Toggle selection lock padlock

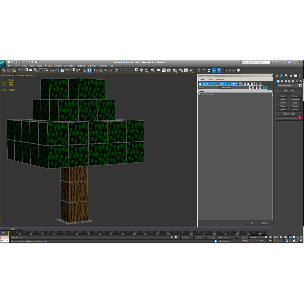pyautogui.click(x=172, y=237)
